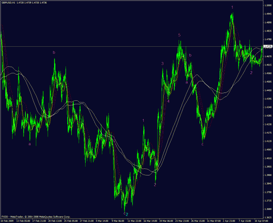Click the "2 Apr 23:00" time label
Viewport: 273px width, 223px height.
click(x=229, y=221)
